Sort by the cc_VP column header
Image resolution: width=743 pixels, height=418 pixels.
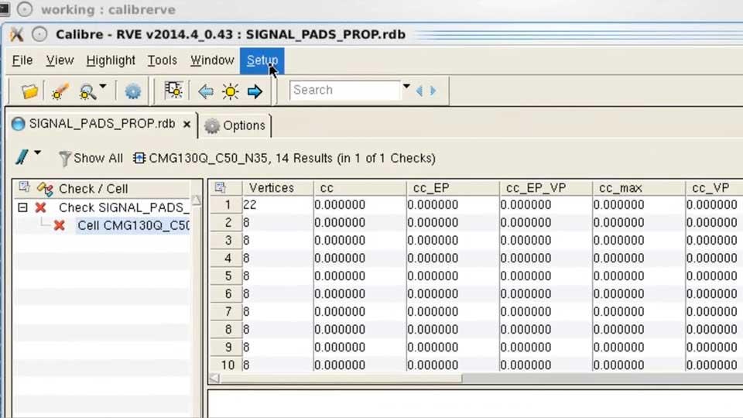click(714, 188)
